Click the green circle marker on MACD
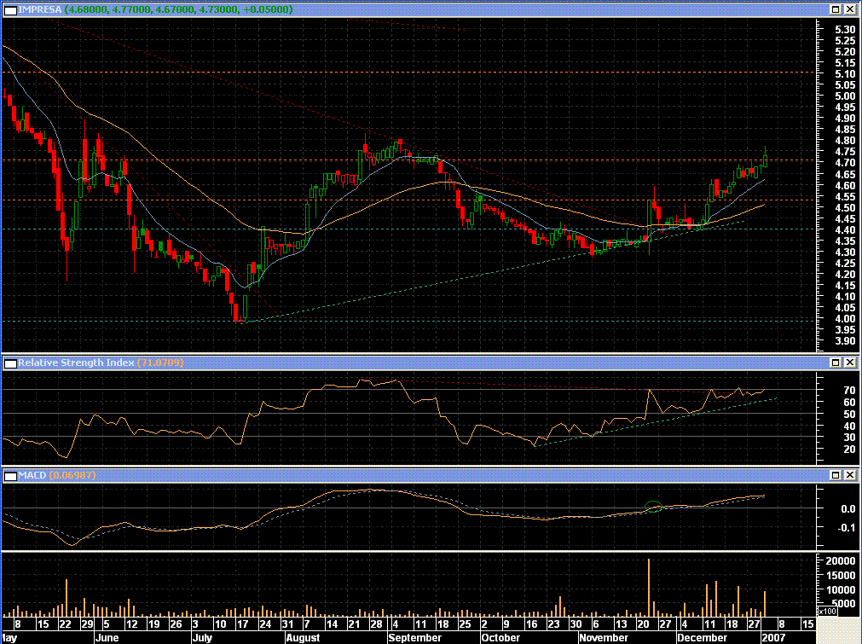 pos(654,506)
